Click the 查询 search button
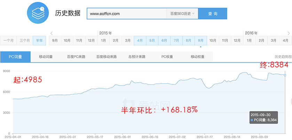Viewport: 292px width, 140px height. click(x=213, y=14)
